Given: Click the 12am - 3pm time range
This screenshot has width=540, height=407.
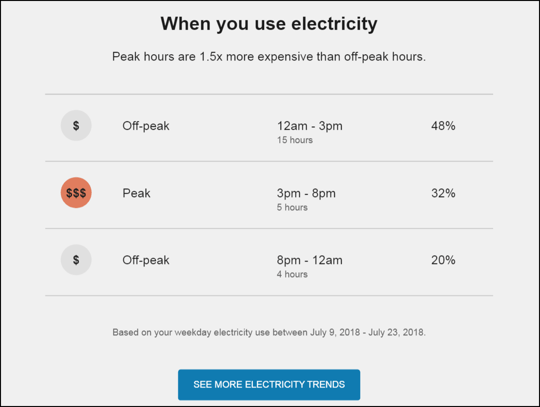Looking at the screenshot, I should click(310, 126).
